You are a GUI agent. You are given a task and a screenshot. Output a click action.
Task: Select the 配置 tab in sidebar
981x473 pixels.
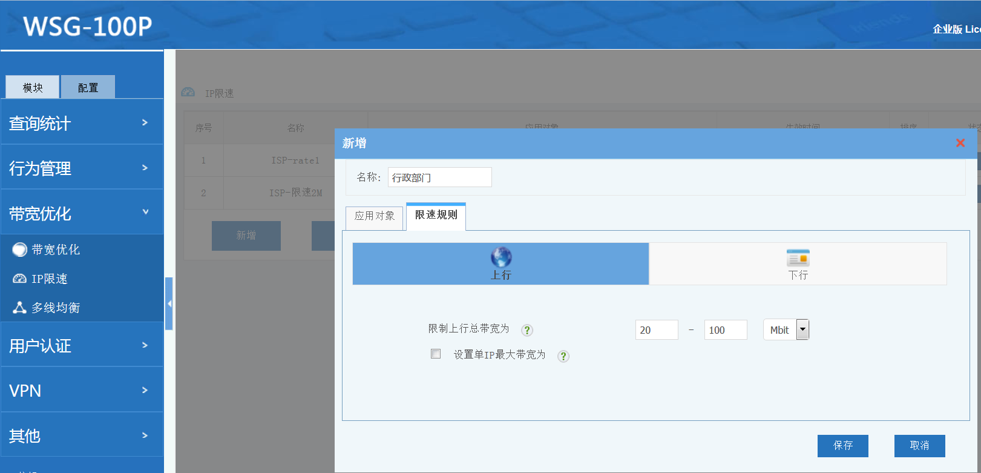88,88
